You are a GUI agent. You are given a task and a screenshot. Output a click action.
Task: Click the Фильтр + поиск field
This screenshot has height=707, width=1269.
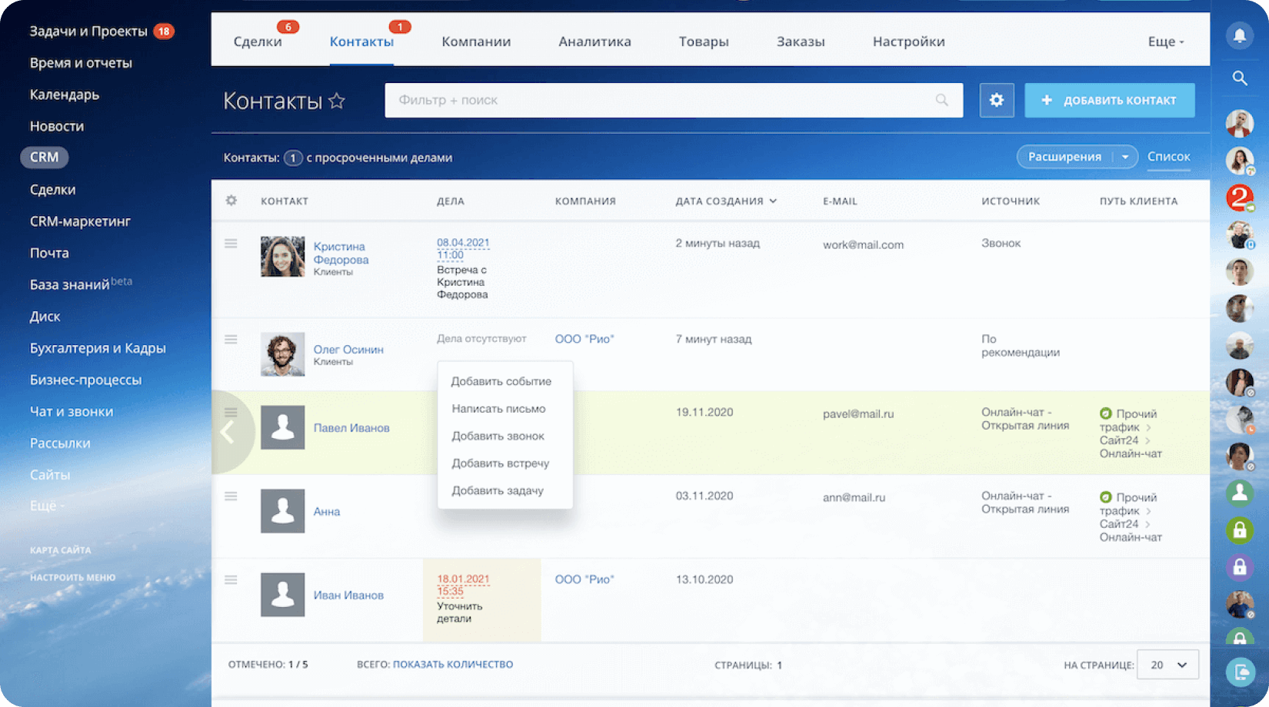coord(674,100)
